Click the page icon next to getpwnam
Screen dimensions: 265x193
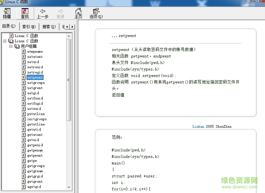(x=23, y=150)
